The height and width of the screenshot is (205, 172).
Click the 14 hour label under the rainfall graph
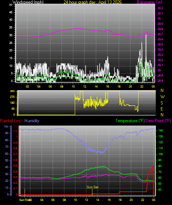pyautogui.click(x=97, y=200)
